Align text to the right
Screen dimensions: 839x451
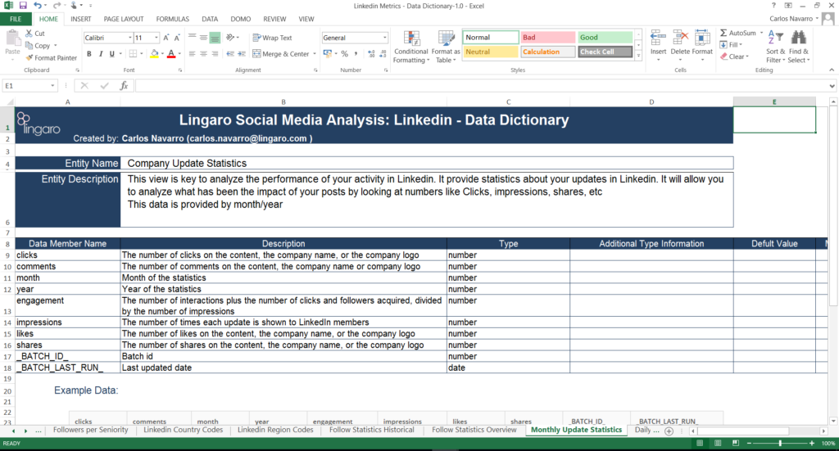[215, 53]
